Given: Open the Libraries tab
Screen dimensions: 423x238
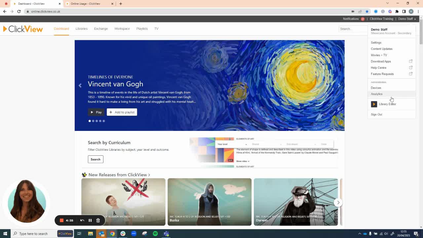Looking at the screenshot, I should (x=81, y=29).
